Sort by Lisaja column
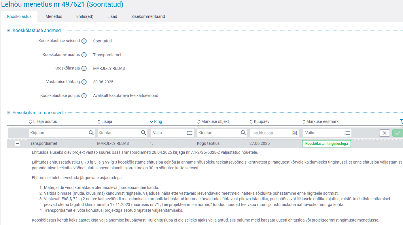This screenshot has height=225, width=403. point(105,121)
